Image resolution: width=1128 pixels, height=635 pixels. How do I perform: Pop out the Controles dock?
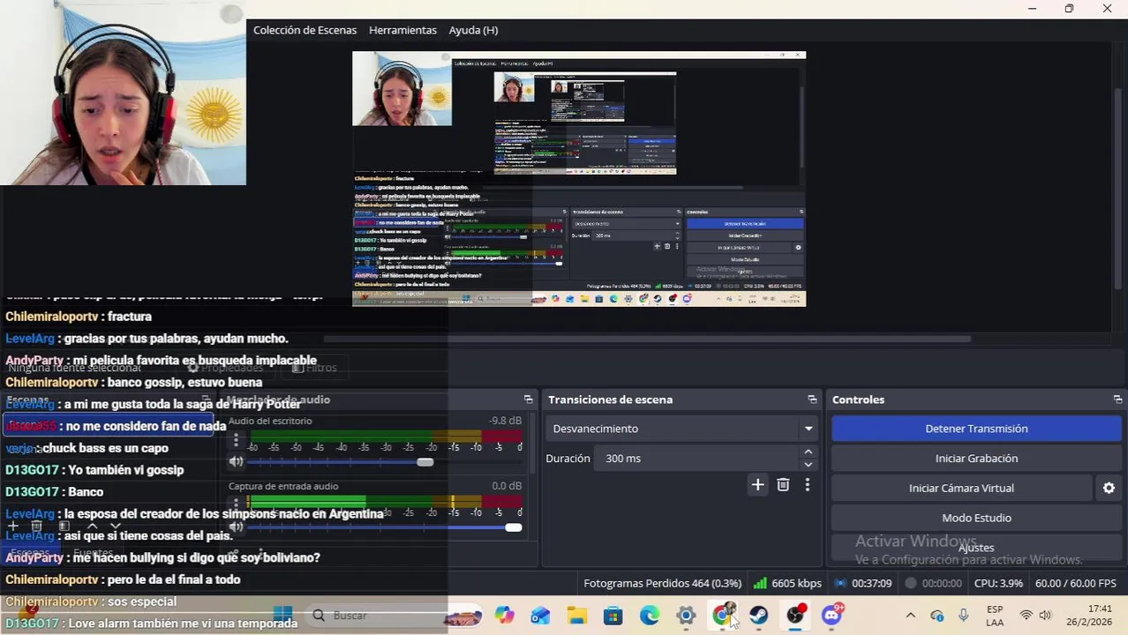(1117, 400)
